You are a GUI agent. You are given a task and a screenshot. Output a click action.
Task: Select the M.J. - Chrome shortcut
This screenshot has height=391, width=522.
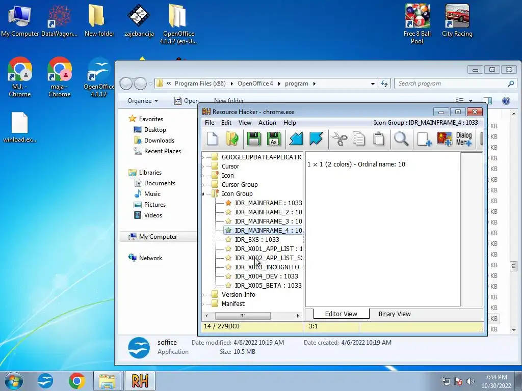pos(20,77)
